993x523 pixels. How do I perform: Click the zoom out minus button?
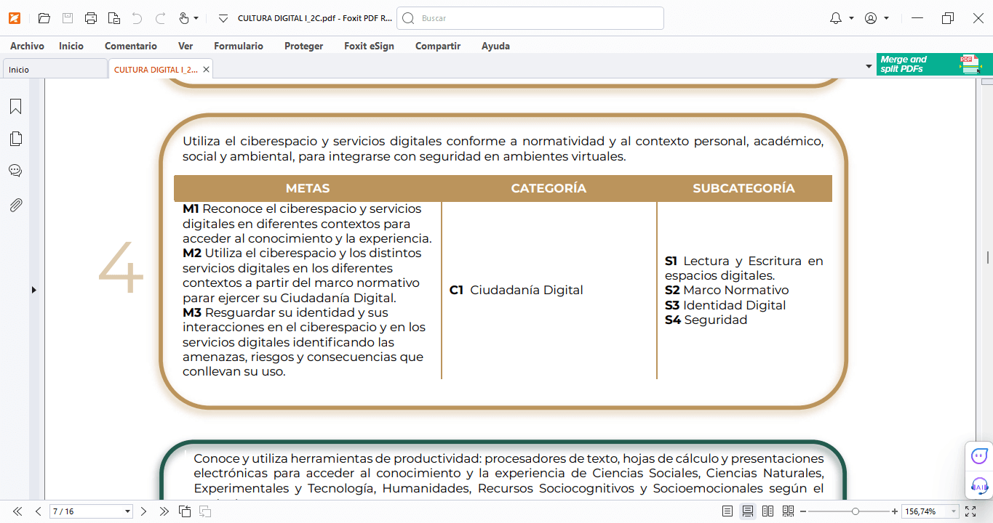[803, 511]
